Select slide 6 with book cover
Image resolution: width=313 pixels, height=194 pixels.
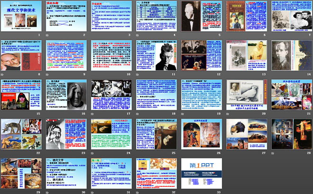pos(247,16)
